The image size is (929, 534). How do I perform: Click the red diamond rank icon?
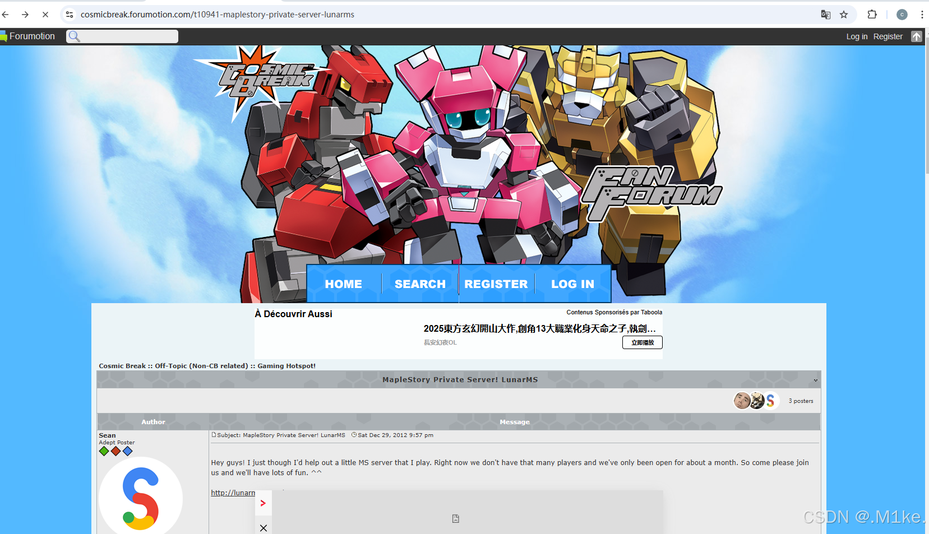(x=115, y=451)
